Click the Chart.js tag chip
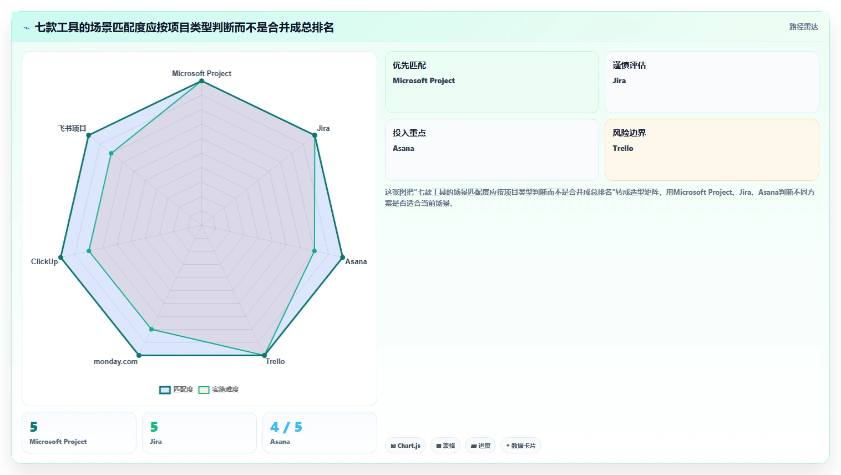 (x=406, y=446)
